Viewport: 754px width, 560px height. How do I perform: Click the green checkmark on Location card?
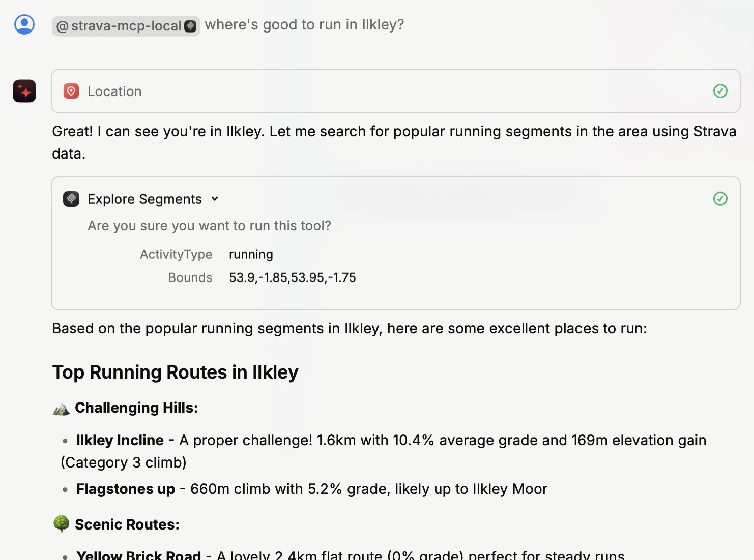720,91
